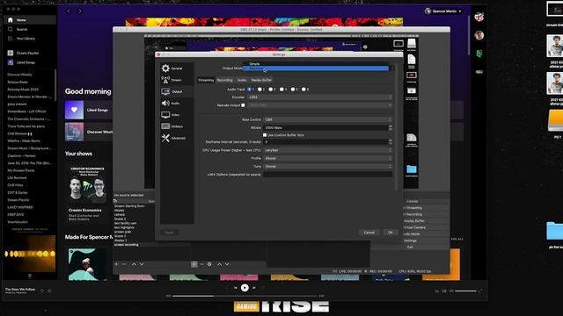
Task: Click Liked Songs heart icon in sidebar
Action: coord(11,62)
